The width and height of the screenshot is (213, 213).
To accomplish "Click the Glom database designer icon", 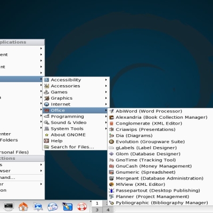I will click(x=111, y=154).
